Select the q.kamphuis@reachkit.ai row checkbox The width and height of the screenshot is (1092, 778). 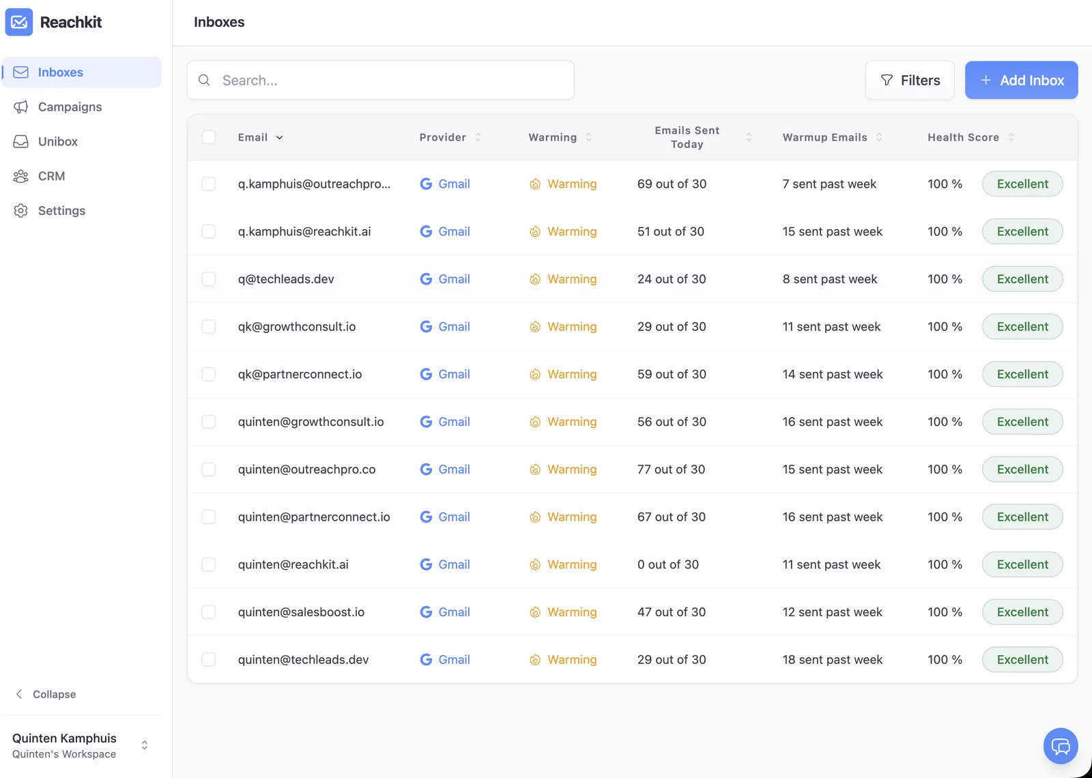209,232
